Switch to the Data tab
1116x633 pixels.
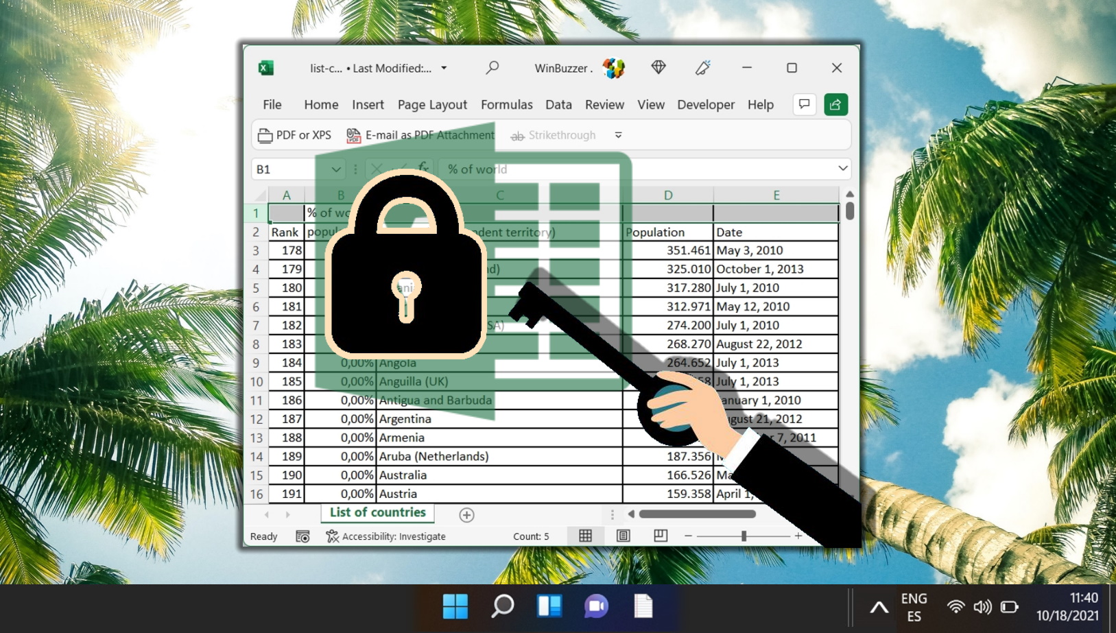[558, 104]
